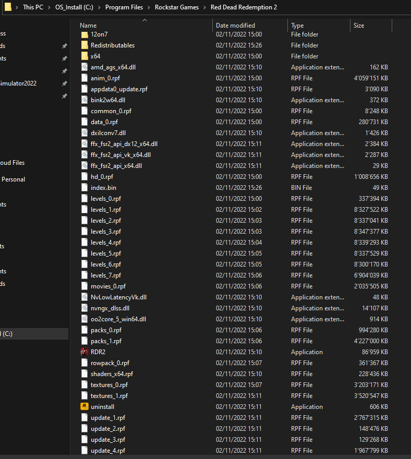This screenshot has width=411, height=459.
Task: Go to Program Files in the breadcrumb
Action: click(124, 7)
